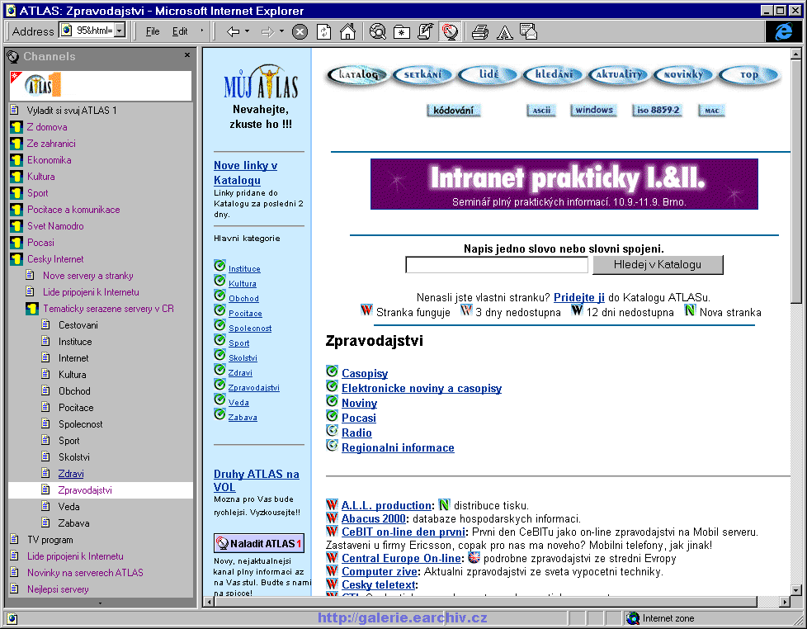Select the novinky navigation tab
Screen dimensions: 807x629
[683, 74]
